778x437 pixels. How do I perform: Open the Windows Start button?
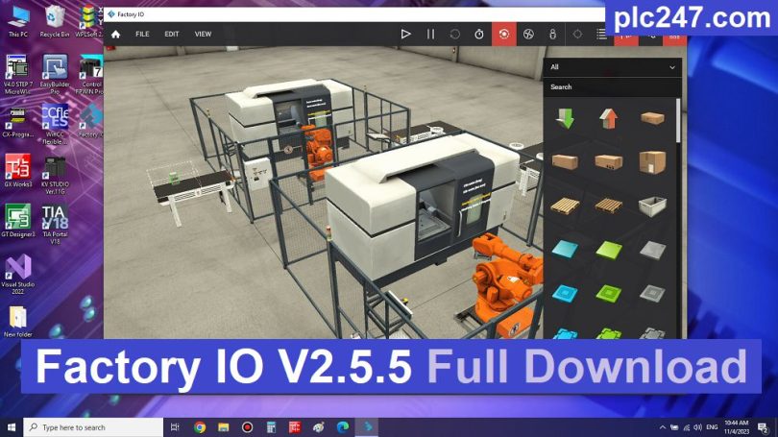tap(12, 427)
